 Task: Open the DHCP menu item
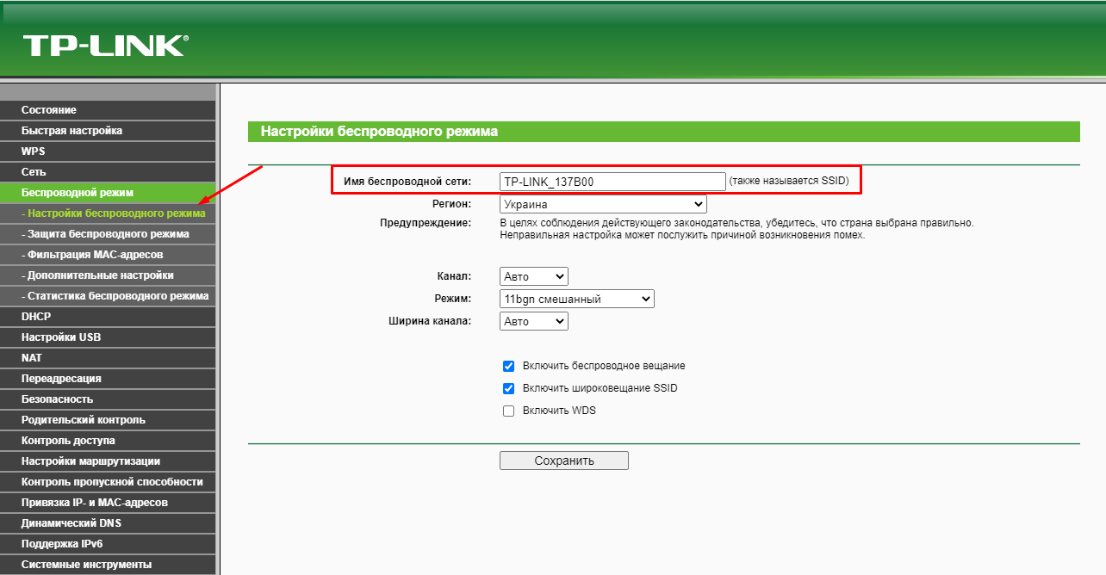[x=108, y=317]
